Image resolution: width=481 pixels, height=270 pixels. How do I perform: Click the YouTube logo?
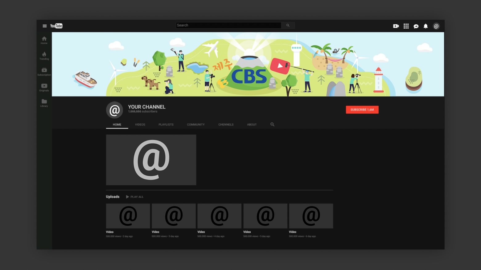[x=56, y=26]
